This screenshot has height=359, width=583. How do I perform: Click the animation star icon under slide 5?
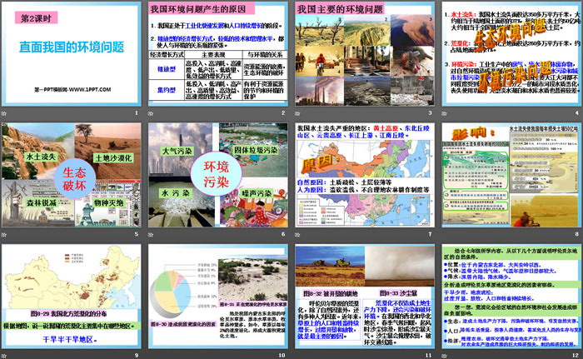click(4, 234)
